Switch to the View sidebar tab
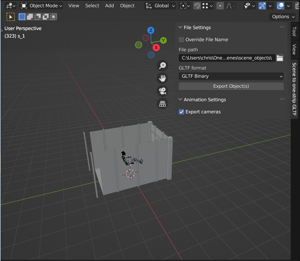 click(x=294, y=49)
